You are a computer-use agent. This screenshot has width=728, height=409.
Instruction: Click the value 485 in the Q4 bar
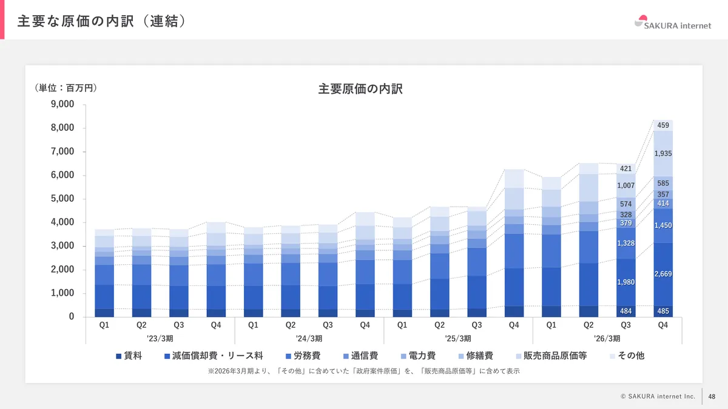tap(663, 311)
